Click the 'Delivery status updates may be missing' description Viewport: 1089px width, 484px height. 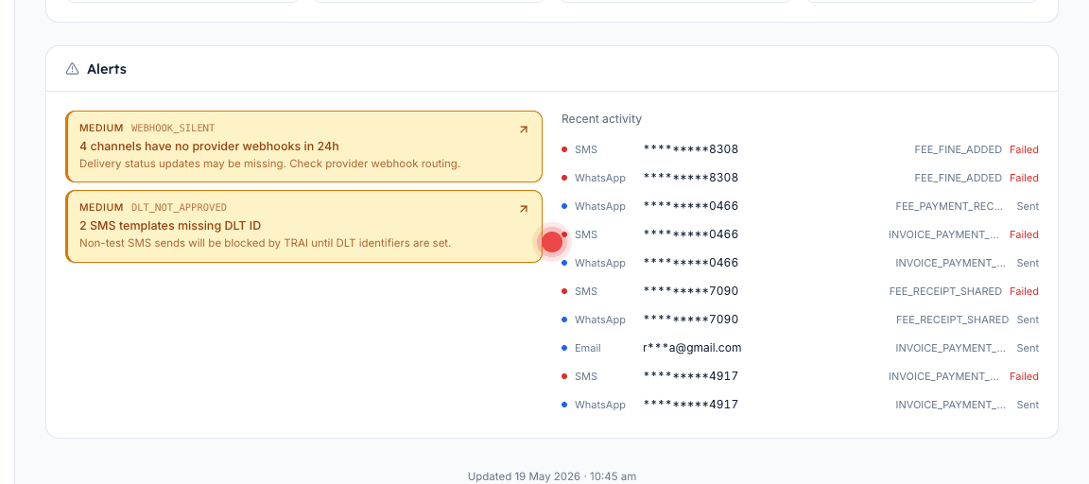tap(269, 164)
